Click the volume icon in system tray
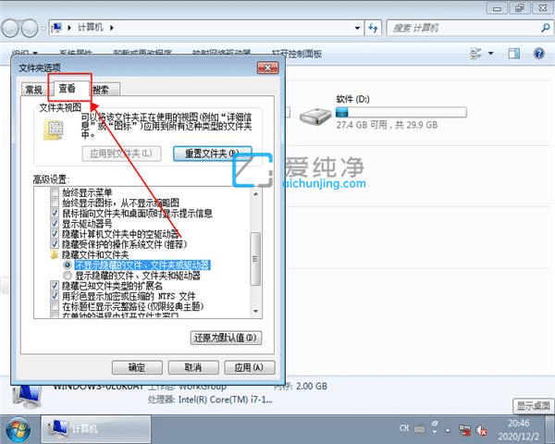This screenshot has height=444, width=555. click(x=481, y=430)
